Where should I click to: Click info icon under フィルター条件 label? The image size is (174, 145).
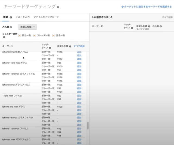click(4, 37)
